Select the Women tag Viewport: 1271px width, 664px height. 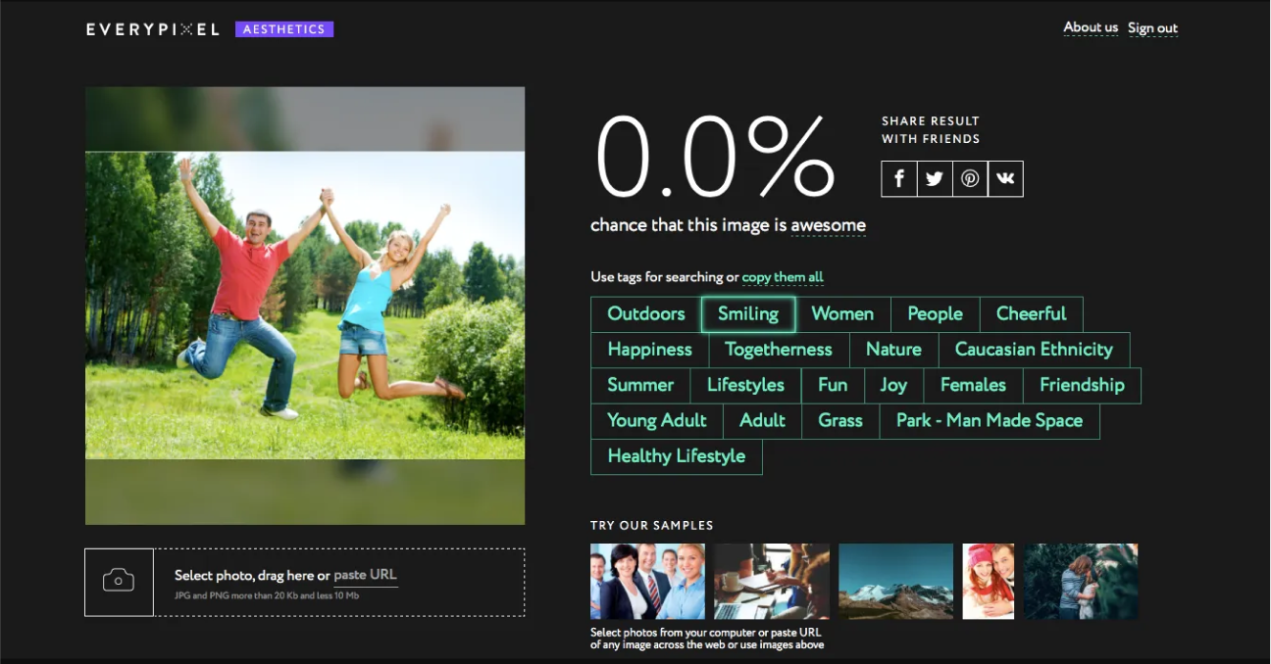842,314
